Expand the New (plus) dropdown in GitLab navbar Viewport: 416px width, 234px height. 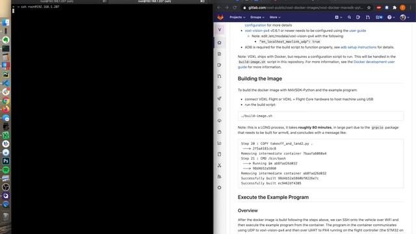[x=338, y=18]
